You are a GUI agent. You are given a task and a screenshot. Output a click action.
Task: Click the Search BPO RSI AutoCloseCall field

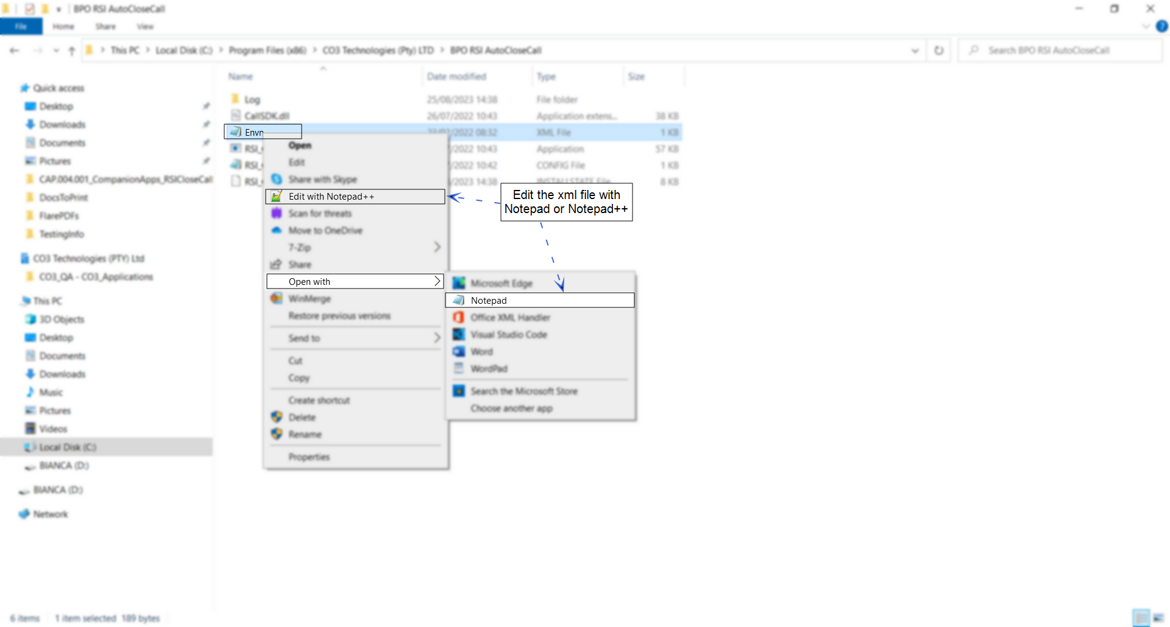[x=1060, y=51]
